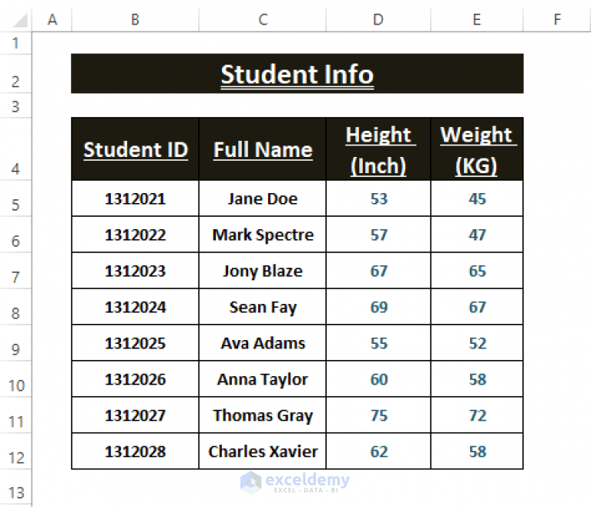
Task: Click the Student Info title cell
Action: [x=297, y=74]
